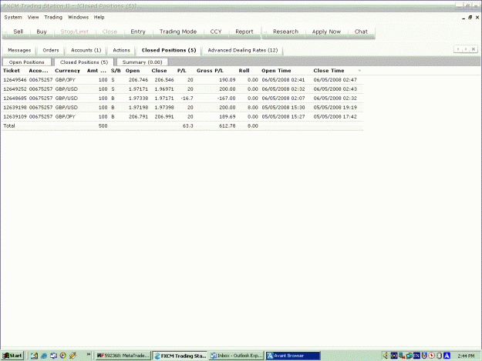Switch to the Accounts (1) tab
Image resolution: width=482 pixels, height=361 pixels.
(x=86, y=50)
